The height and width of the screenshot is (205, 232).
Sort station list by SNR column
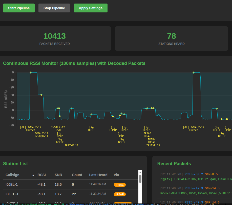point(58,175)
